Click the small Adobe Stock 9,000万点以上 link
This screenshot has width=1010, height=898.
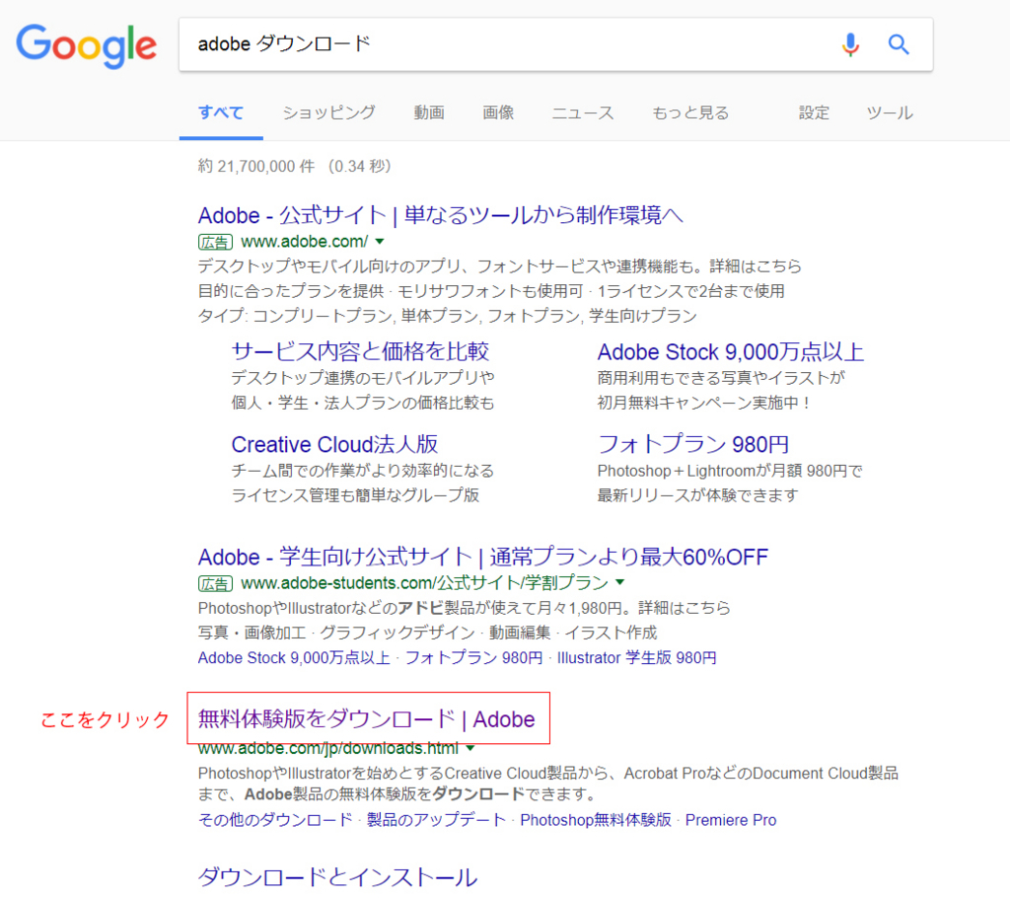tap(294, 657)
